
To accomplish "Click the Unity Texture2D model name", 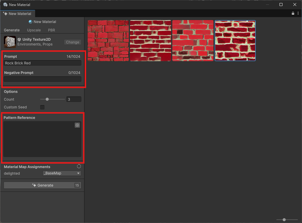I will (37, 39).
